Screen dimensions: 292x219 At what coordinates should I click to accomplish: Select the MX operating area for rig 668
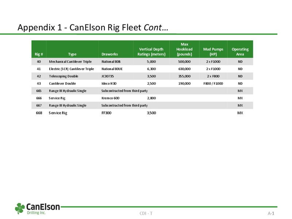(x=240, y=113)
